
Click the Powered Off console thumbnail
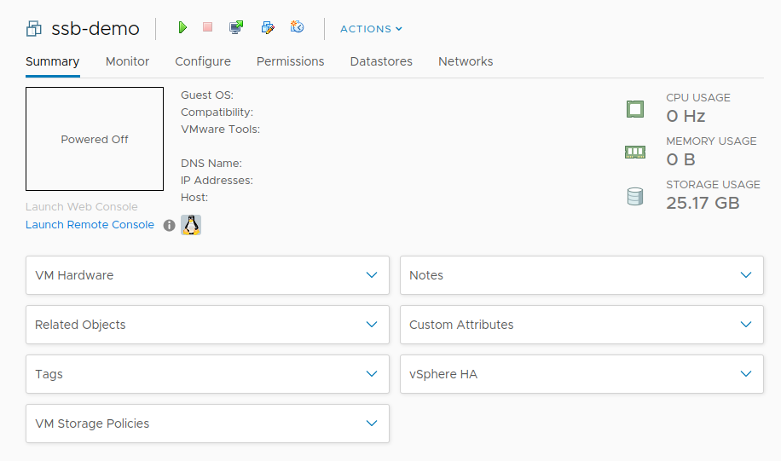[95, 139]
